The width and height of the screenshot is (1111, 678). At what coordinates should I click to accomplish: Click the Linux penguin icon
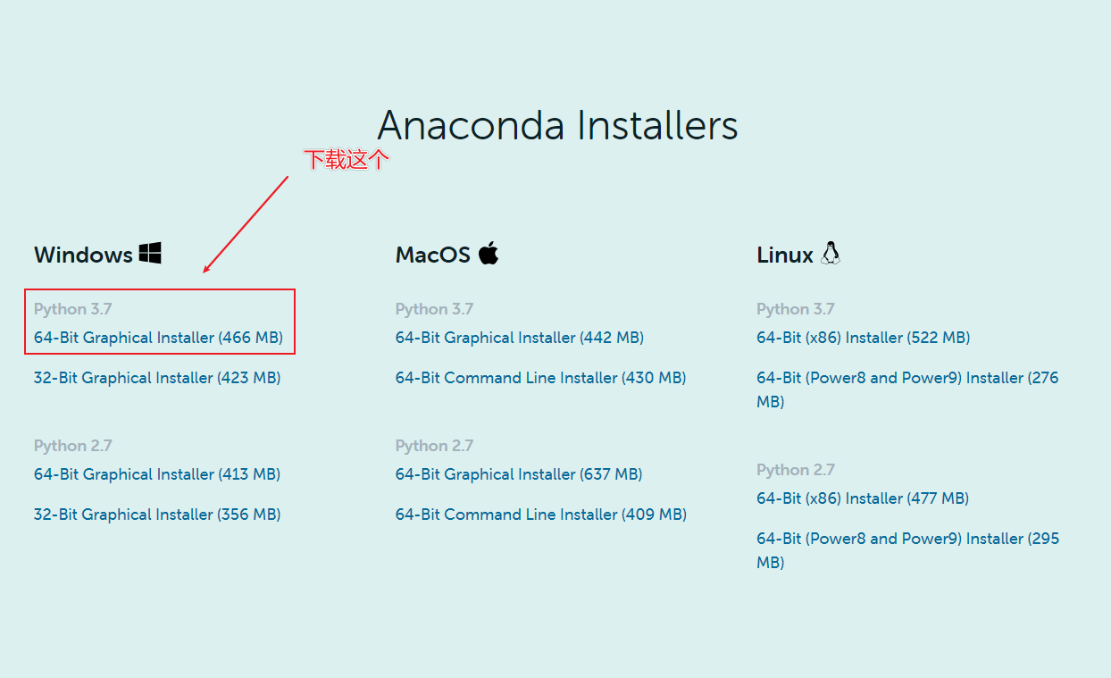pos(831,253)
